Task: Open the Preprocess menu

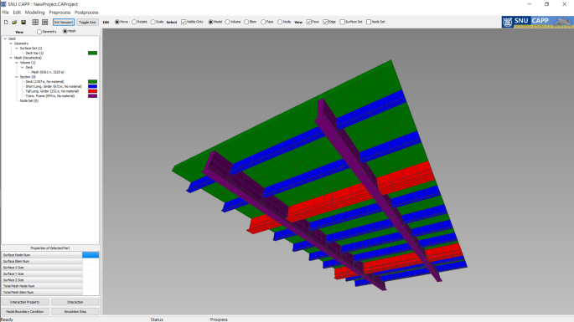Action: click(59, 13)
